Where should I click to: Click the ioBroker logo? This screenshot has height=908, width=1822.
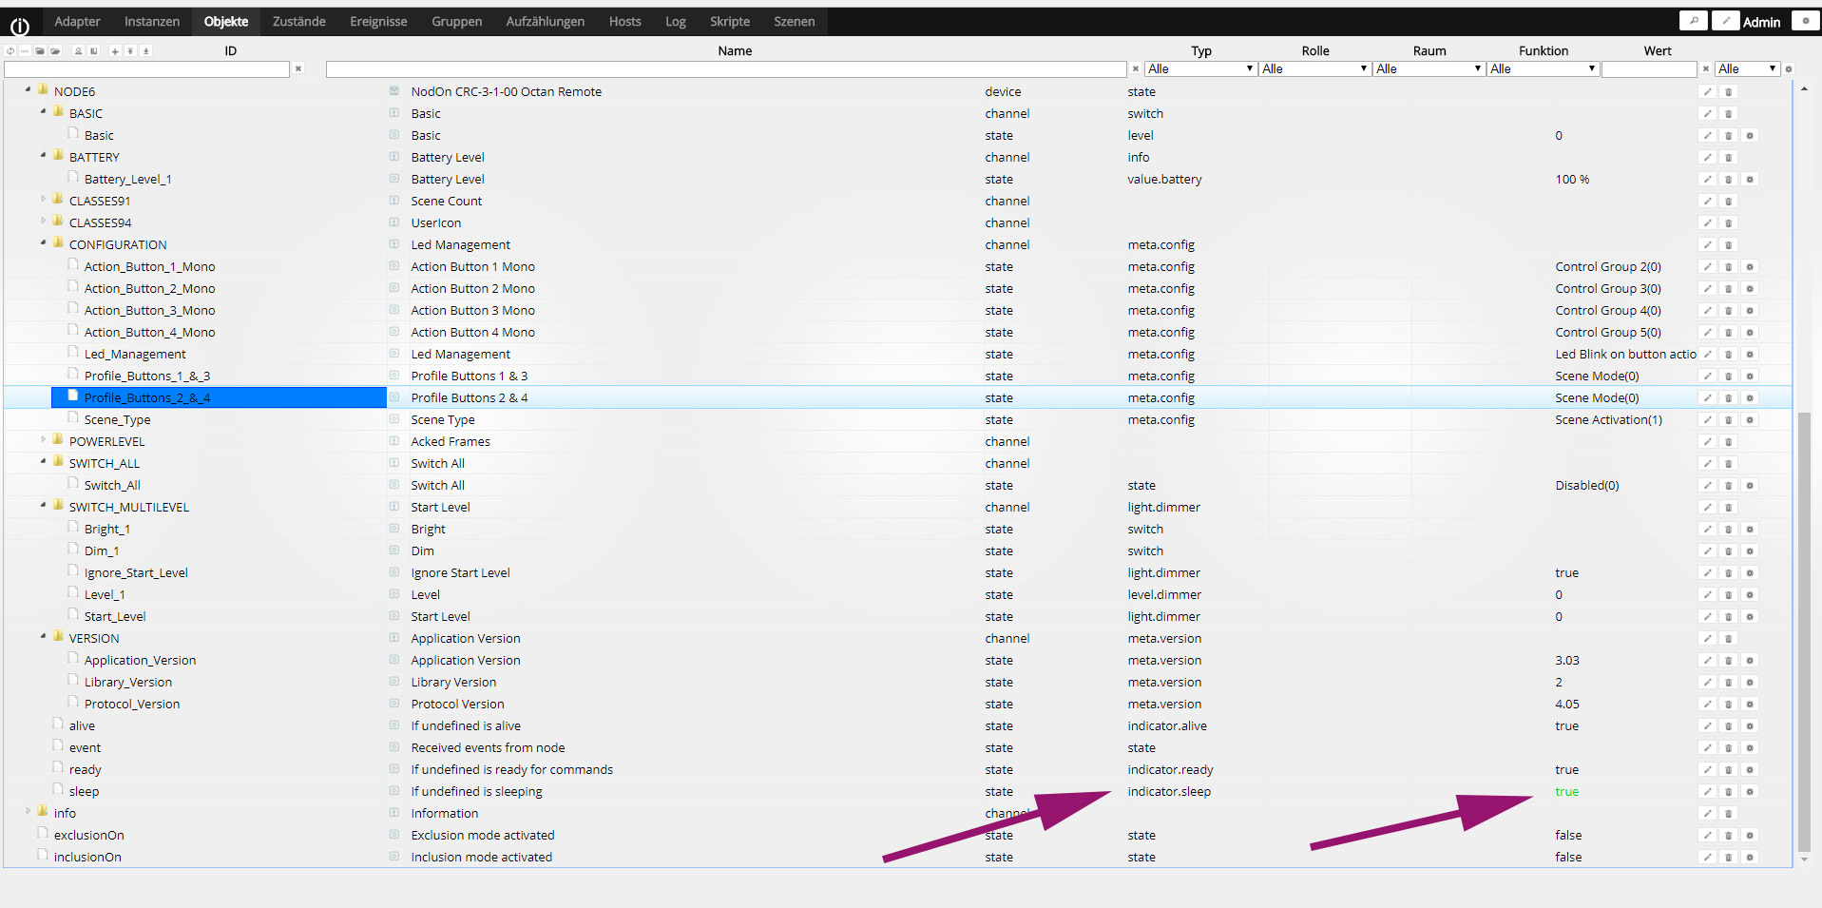click(19, 26)
